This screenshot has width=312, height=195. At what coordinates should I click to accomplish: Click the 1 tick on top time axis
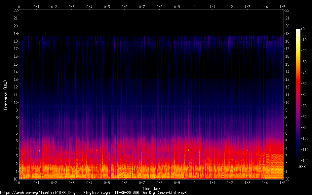(195, 7)
